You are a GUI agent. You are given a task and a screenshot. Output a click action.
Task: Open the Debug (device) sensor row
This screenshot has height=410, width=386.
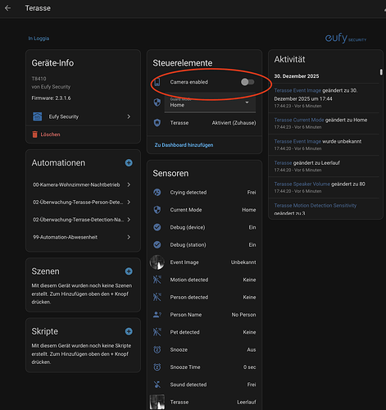click(204, 227)
